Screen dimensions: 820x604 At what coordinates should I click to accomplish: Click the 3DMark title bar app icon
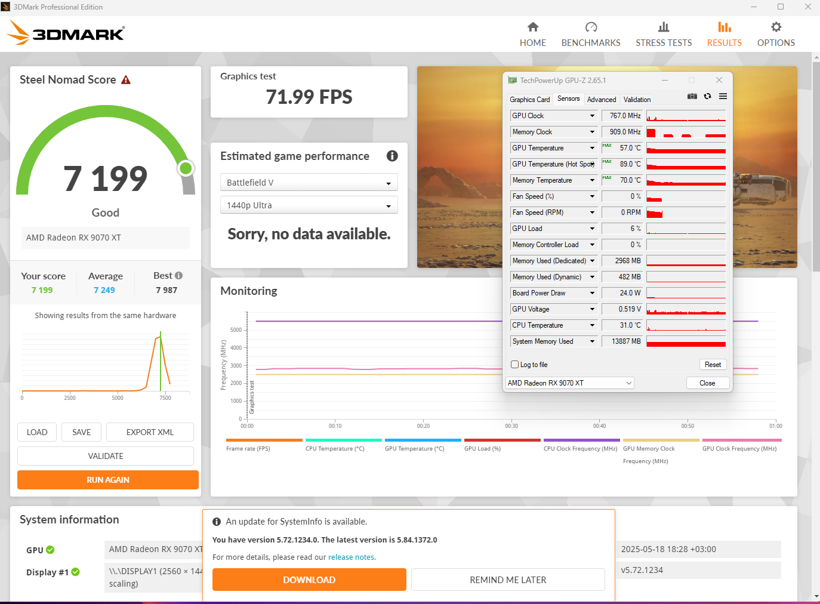click(x=6, y=7)
